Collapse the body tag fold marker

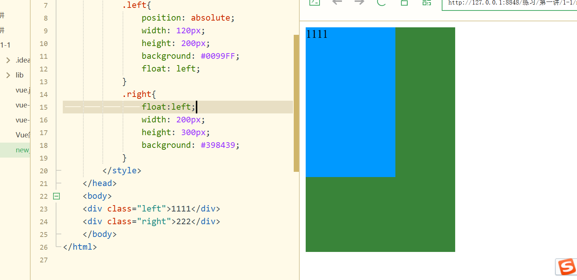[x=56, y=196]
